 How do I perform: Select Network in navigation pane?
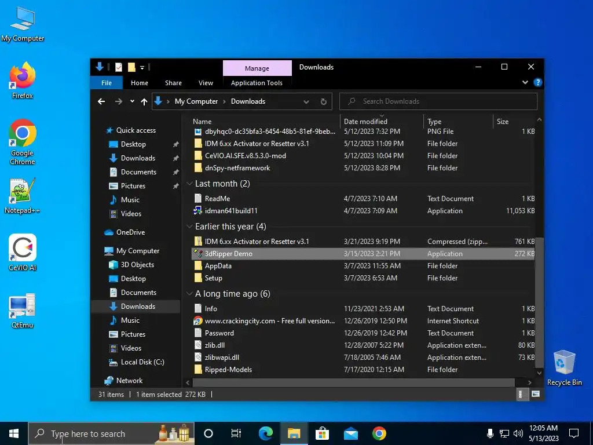click(x=129, y=381)
